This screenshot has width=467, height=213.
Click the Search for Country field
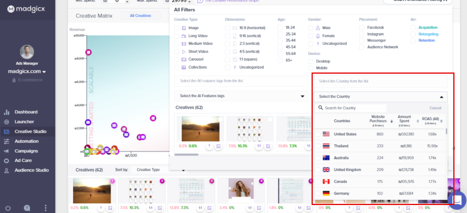coord(352,108)
